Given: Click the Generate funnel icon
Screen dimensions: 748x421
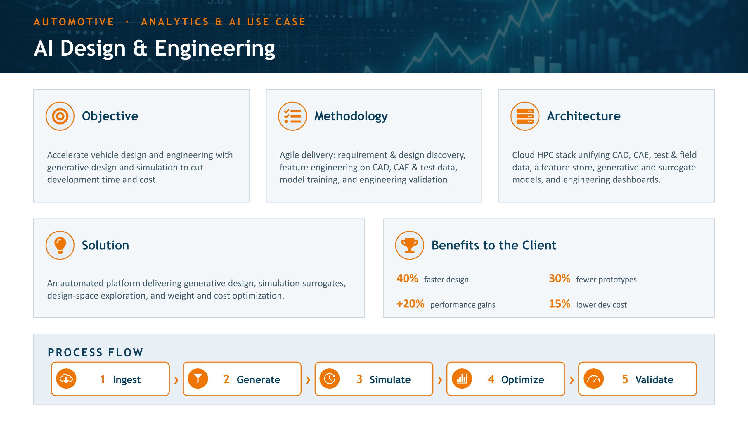Looking at the screenshot, I should (x=198, y=379).
